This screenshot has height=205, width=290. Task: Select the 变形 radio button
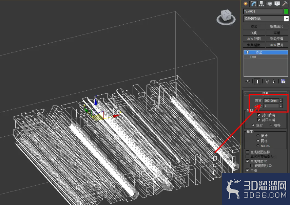[x=253, y=125]
